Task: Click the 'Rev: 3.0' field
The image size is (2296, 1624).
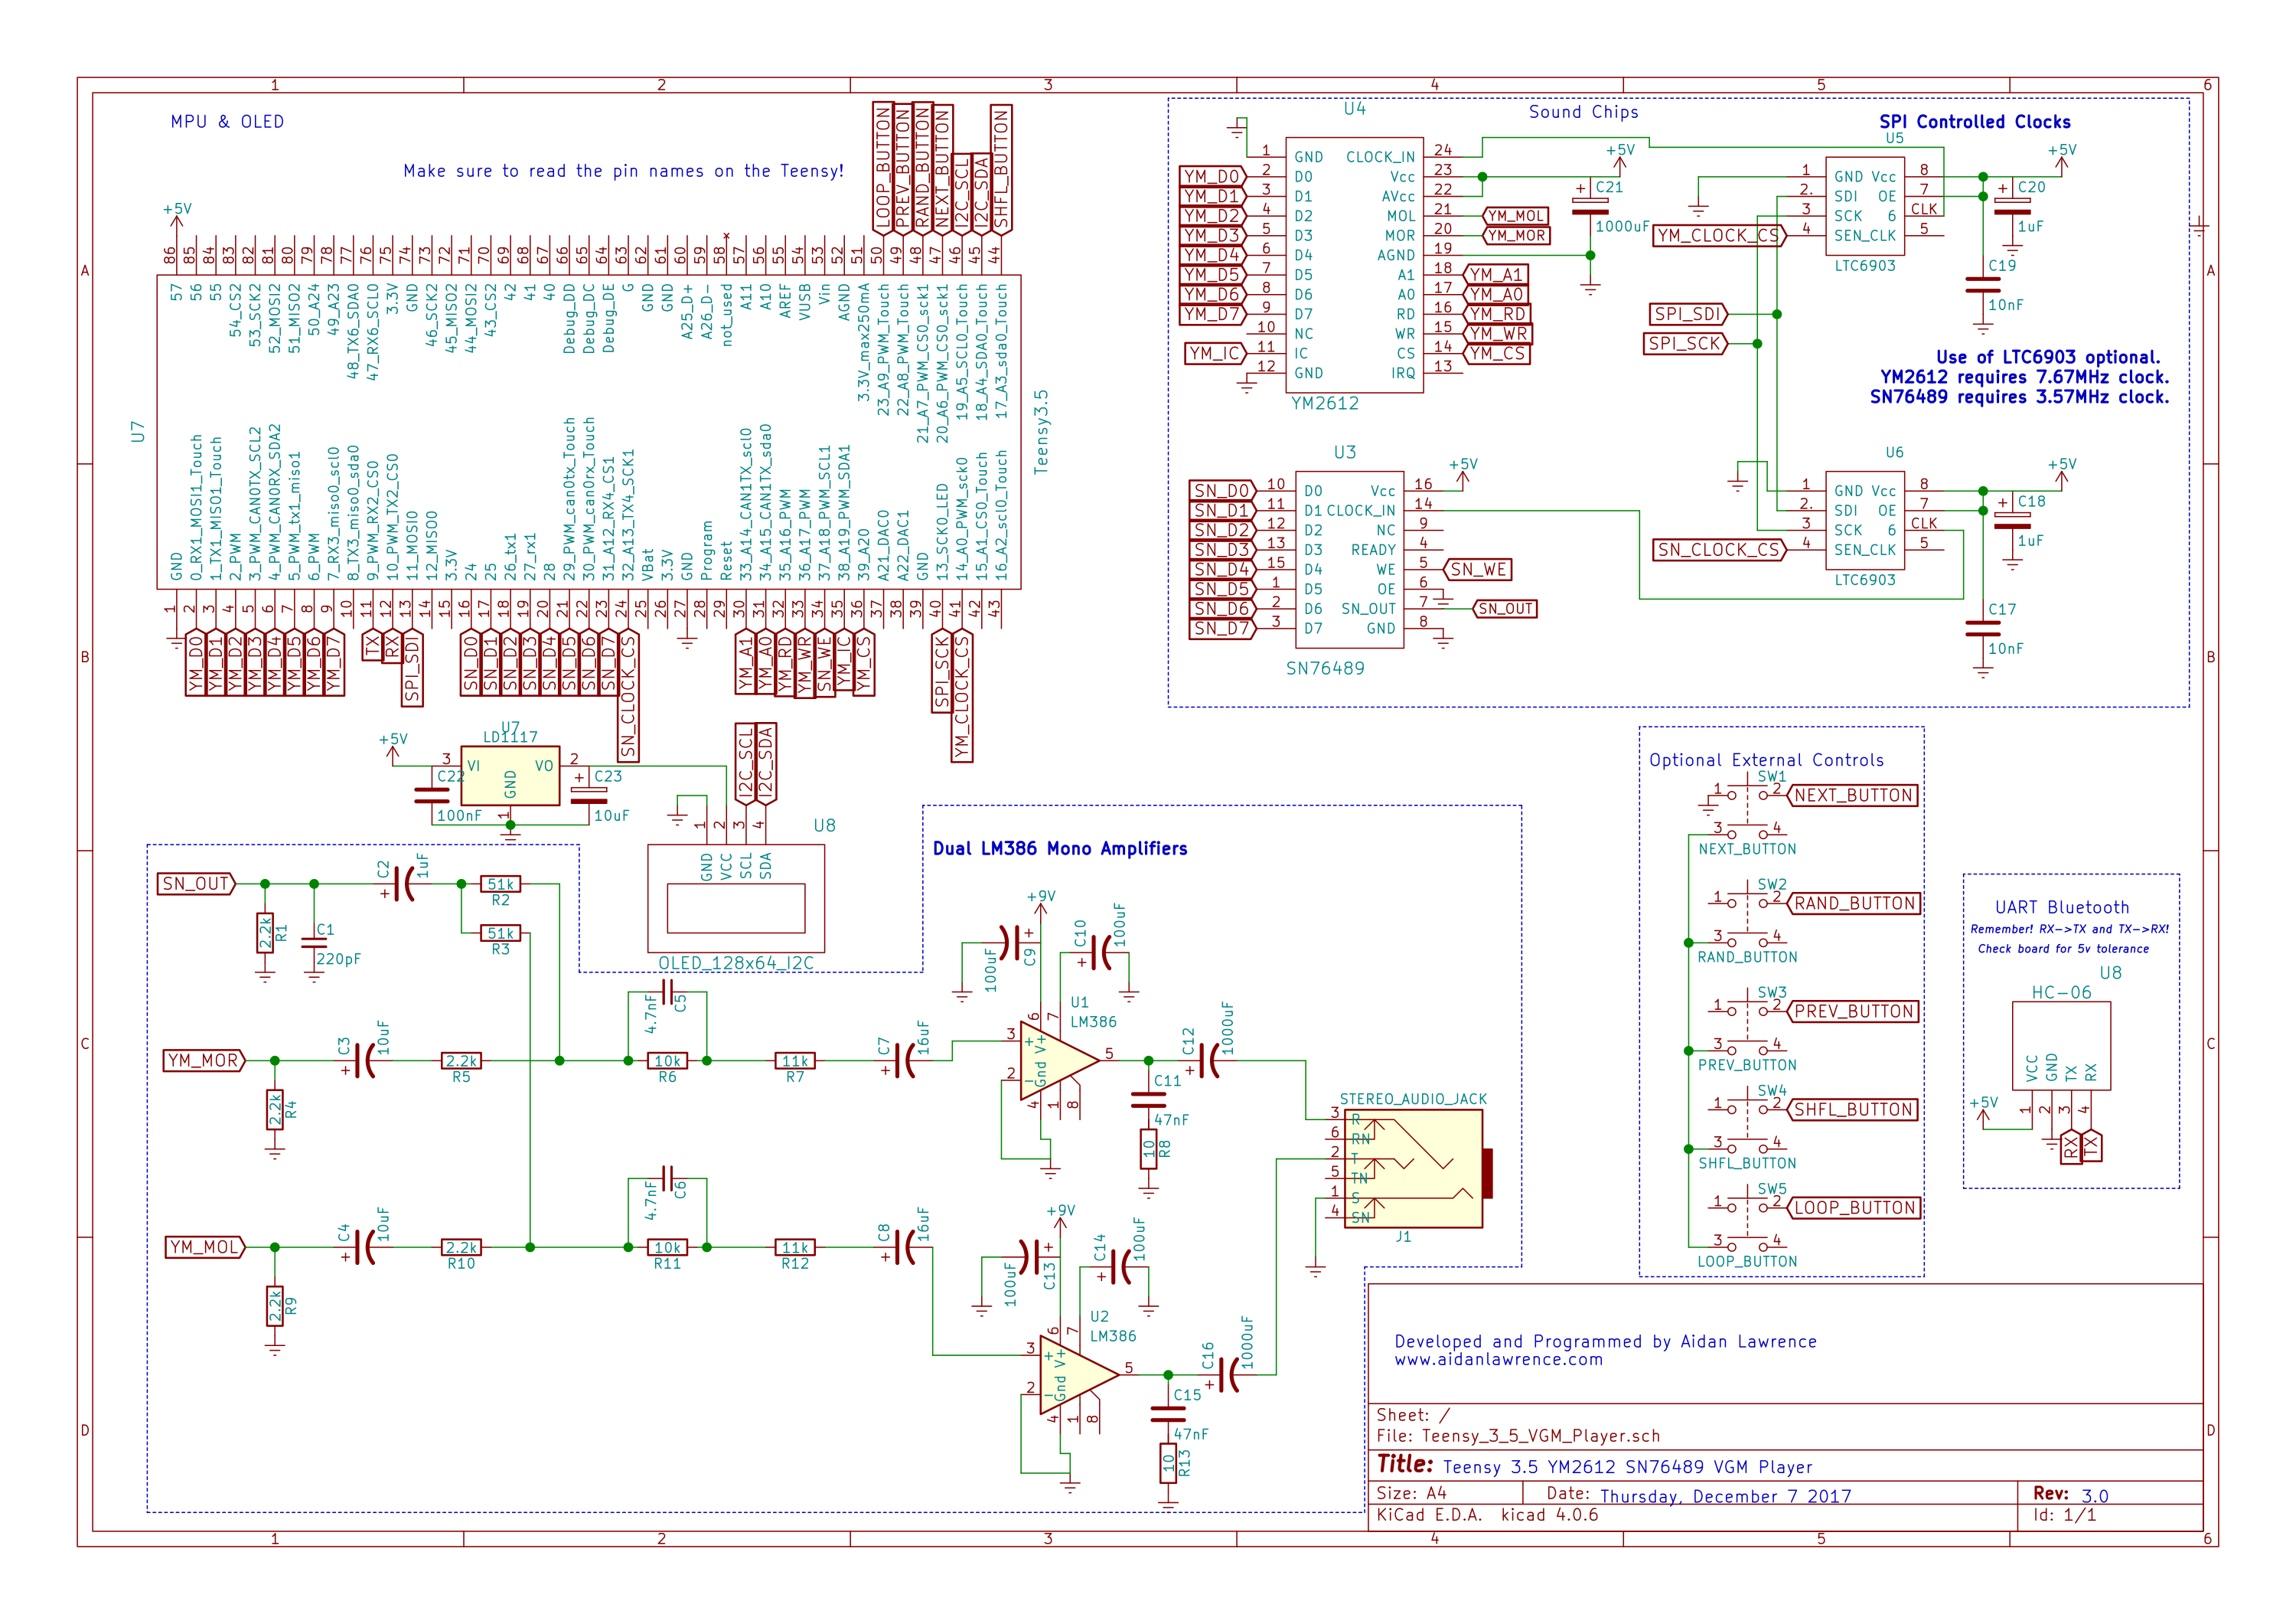Action: click(2071, 1495)
